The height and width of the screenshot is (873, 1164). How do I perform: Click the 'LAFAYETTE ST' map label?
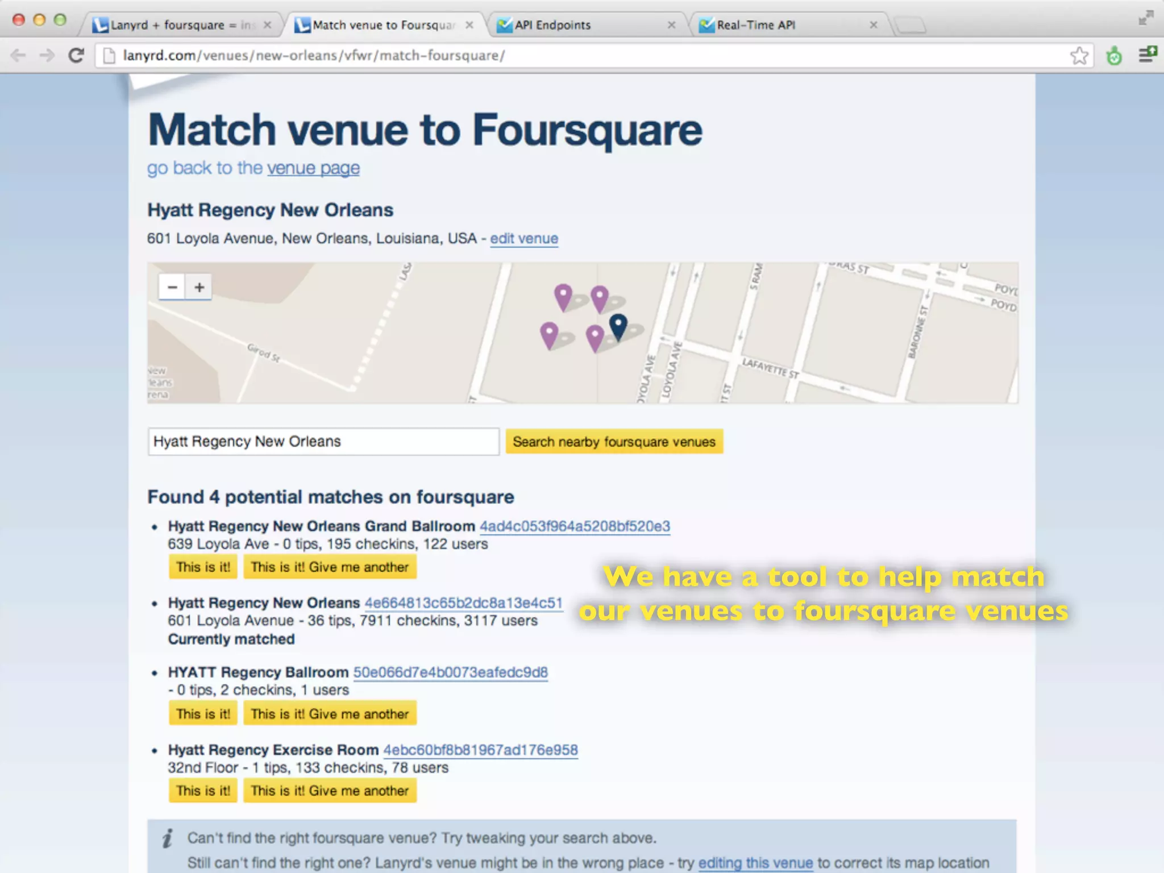pos(770,368)
